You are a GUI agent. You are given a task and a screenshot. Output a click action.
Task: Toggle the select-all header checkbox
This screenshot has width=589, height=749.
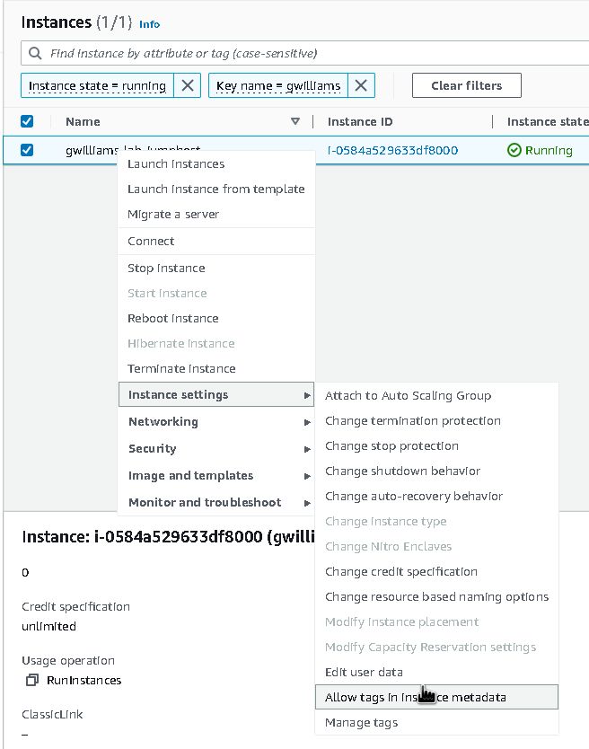pyautogui.click(x=27, y=121)
